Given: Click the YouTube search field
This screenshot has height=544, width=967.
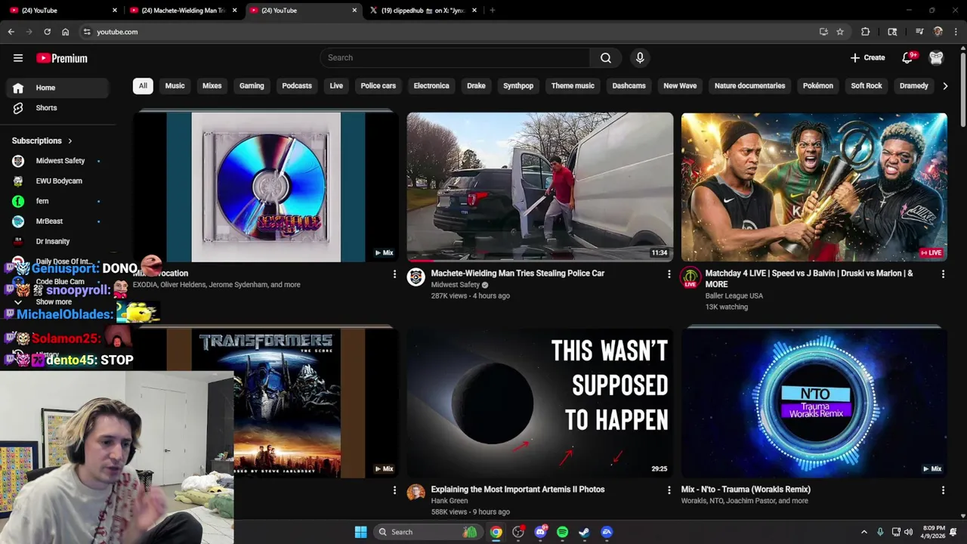Looking at the screenshot, I should (455, 57).
